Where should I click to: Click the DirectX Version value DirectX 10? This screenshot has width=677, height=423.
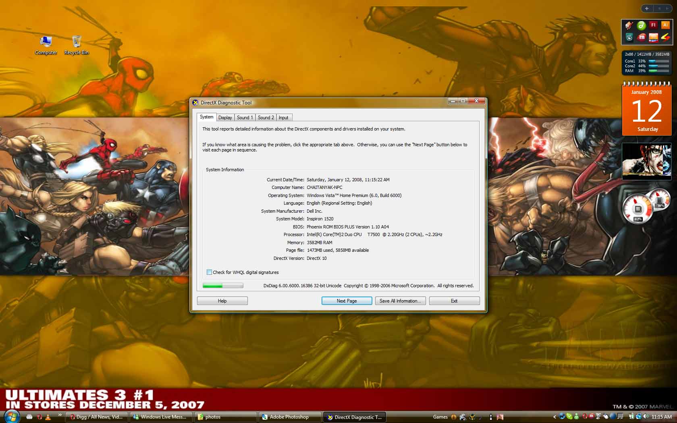pos(317,258)
